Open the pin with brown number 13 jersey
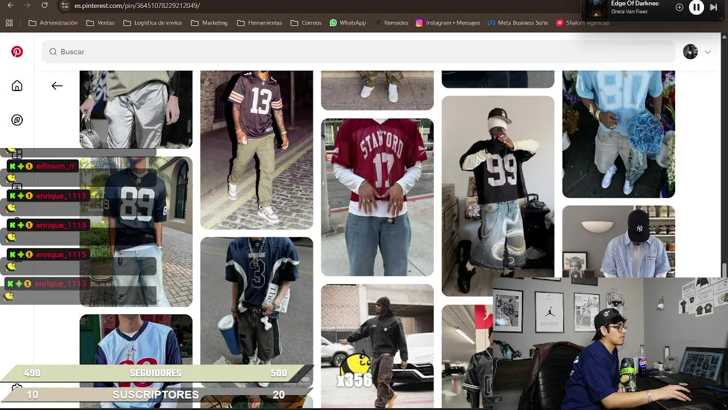The width and height of the screenshot is (728, 410). click(x=257, y=150)
